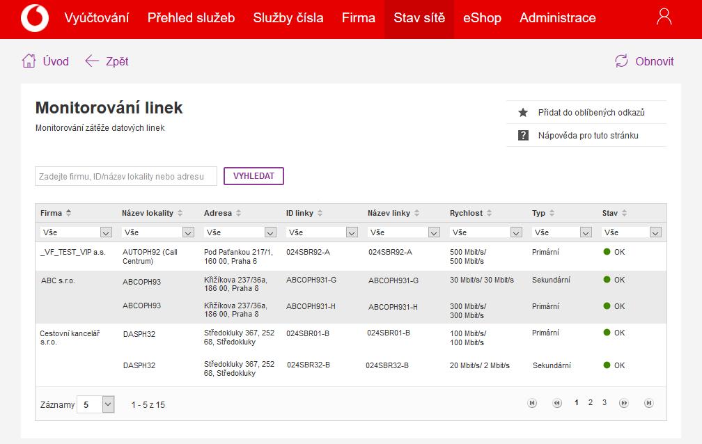Open the Záznamy records-per-page dropdown
This screenshot has height=444, width=702.
click(x=96, y=404)
